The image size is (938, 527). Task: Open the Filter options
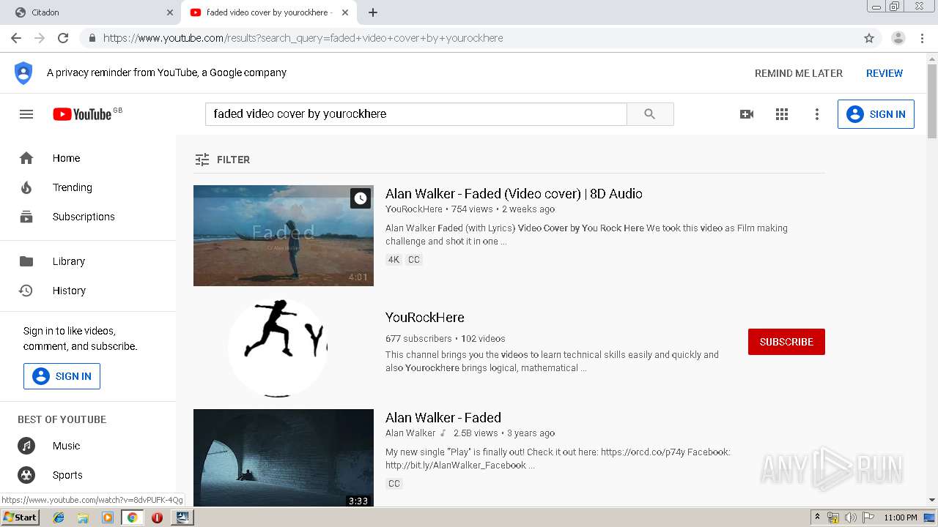(222, 160)
